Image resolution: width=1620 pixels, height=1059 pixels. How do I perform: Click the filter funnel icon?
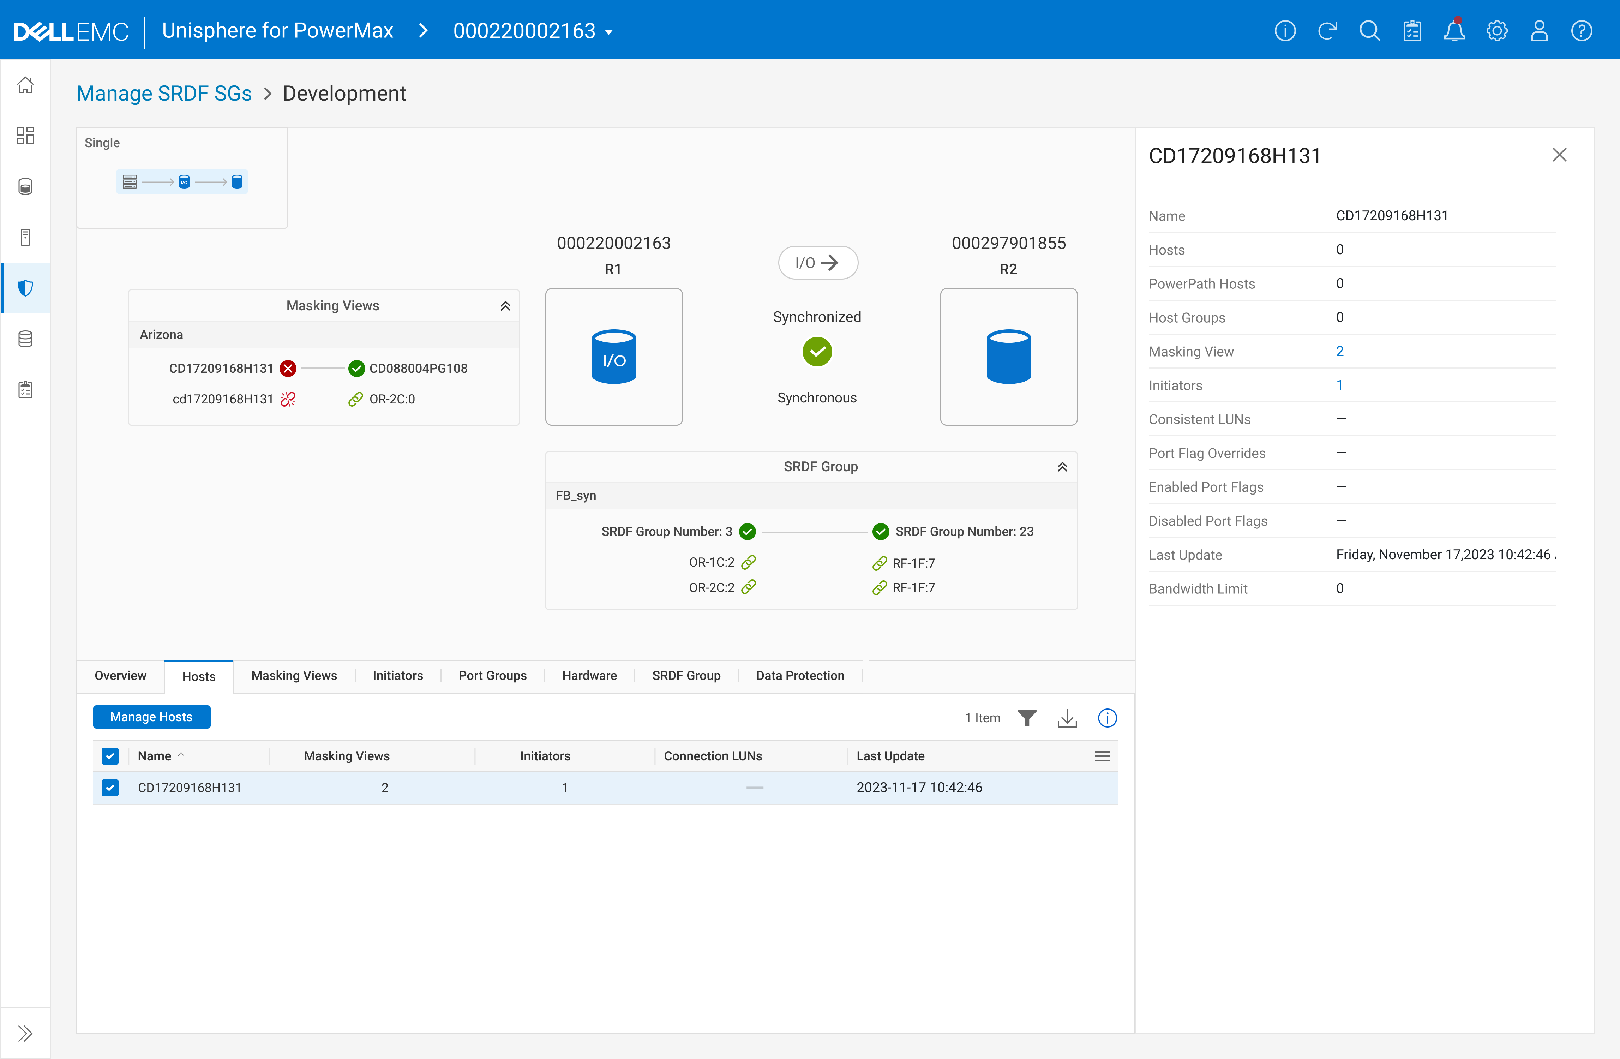(x=1026, y=718)
